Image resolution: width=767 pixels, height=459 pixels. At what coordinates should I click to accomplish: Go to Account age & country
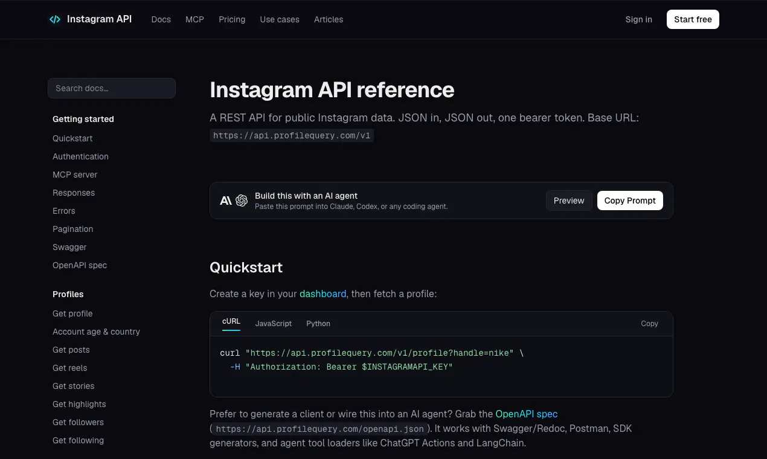96,332
